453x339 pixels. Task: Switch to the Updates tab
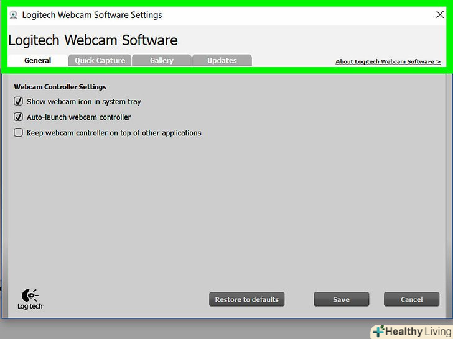222,61
